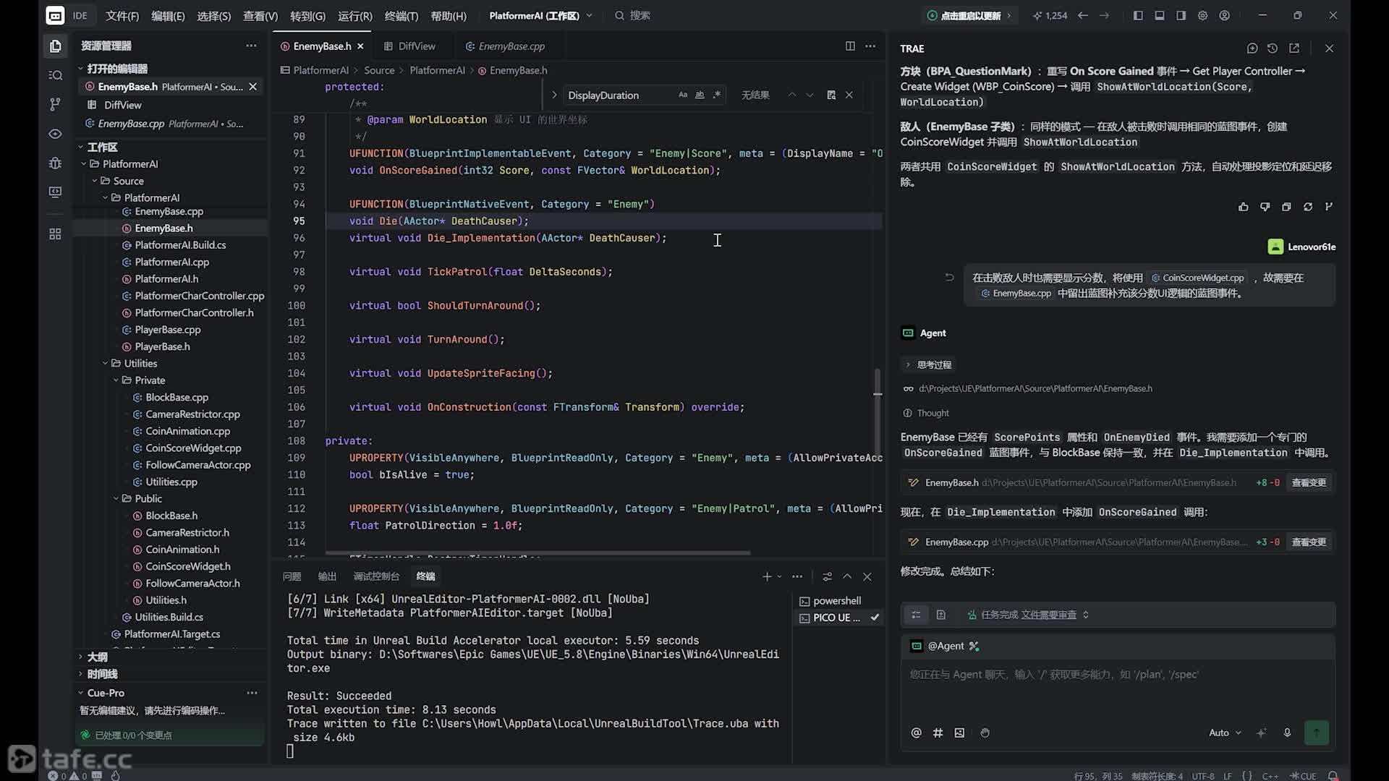This screenshot has width=1389, height=781.
Task: Toggle match whole word in find widget
Action: (700, 95)
